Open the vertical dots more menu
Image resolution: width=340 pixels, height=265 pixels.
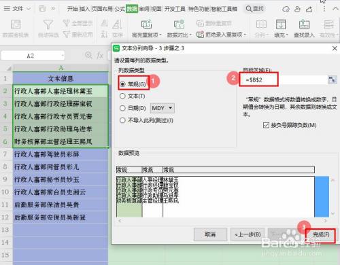point(324,9)
